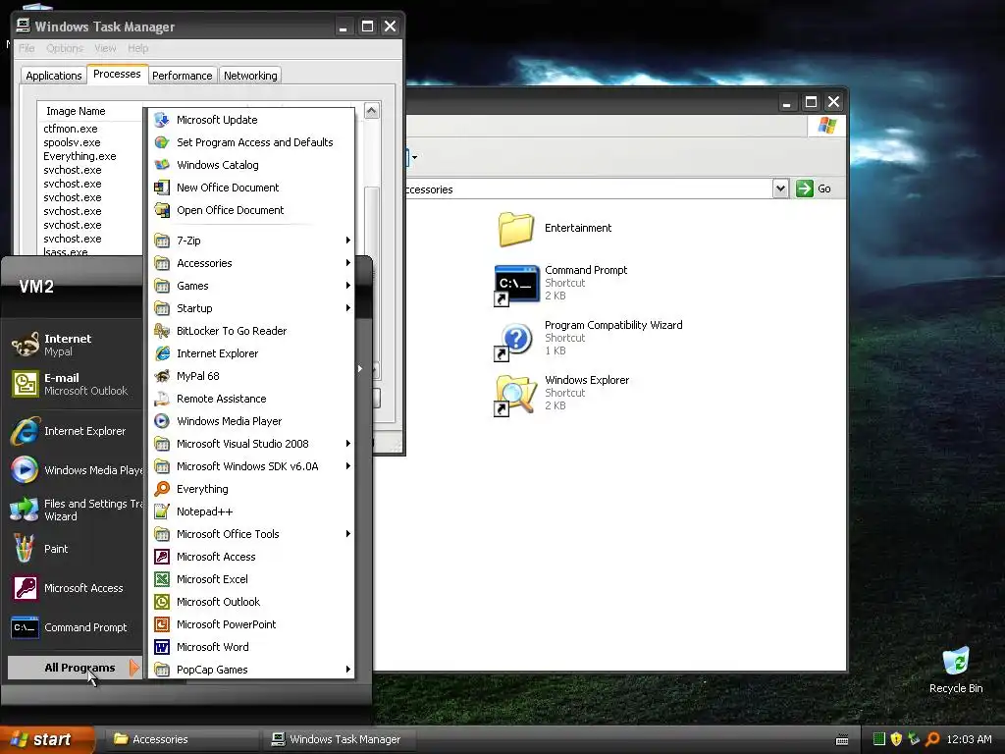This screenshot has height=754, width=1005.
Task: Click the Go button in address bar
Action: tap(814, 188)
